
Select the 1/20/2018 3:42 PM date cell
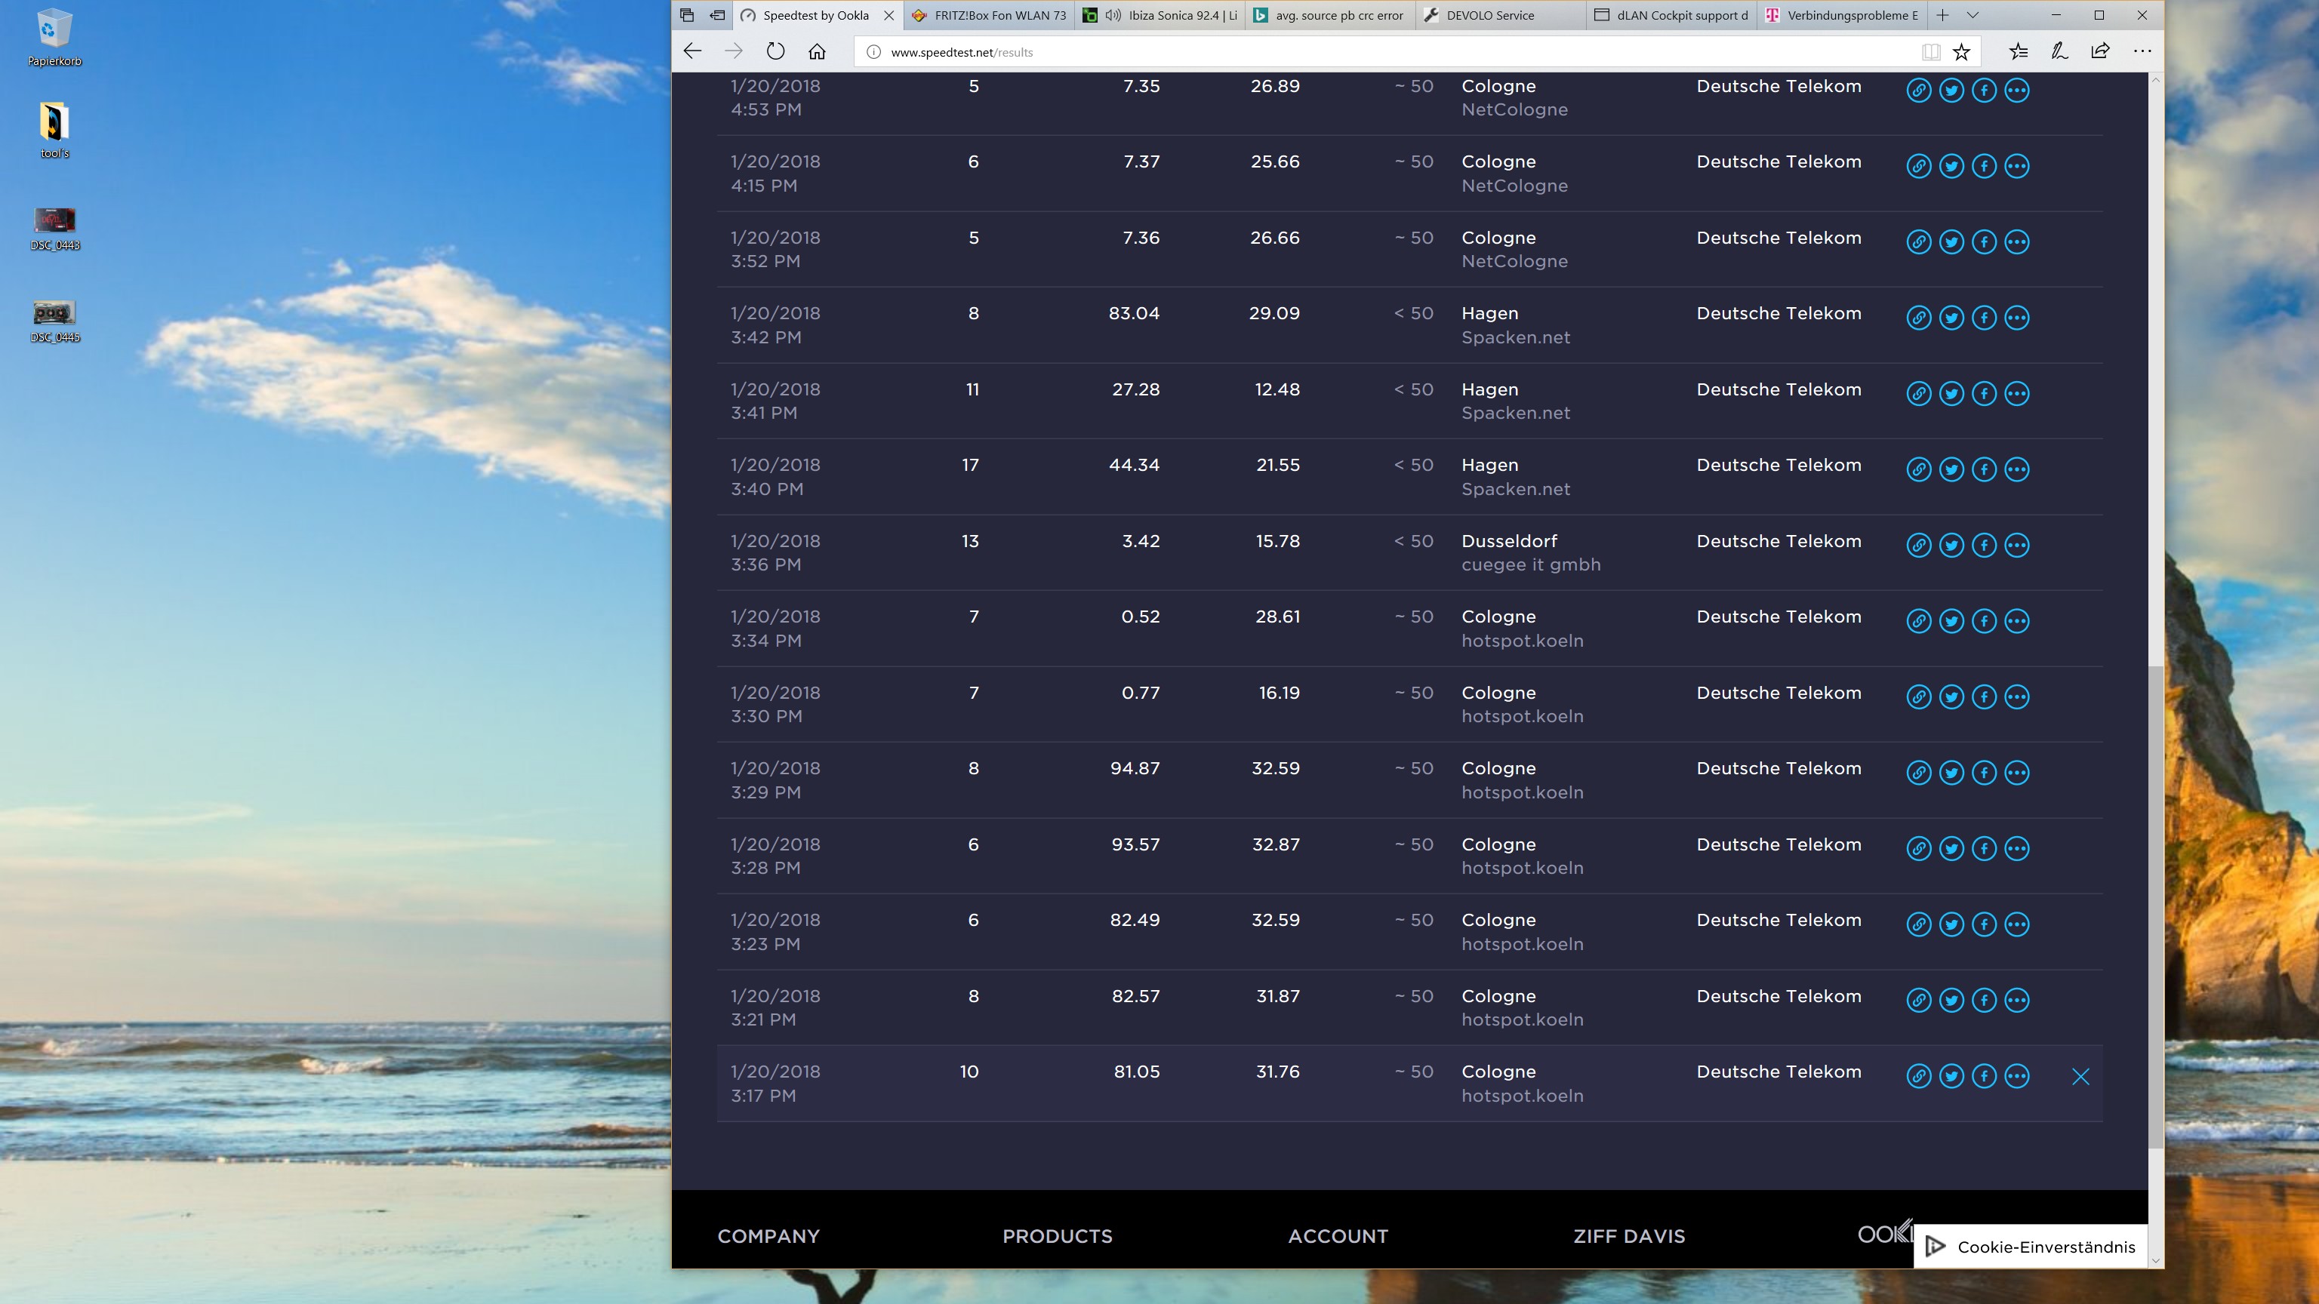[776, 325]
